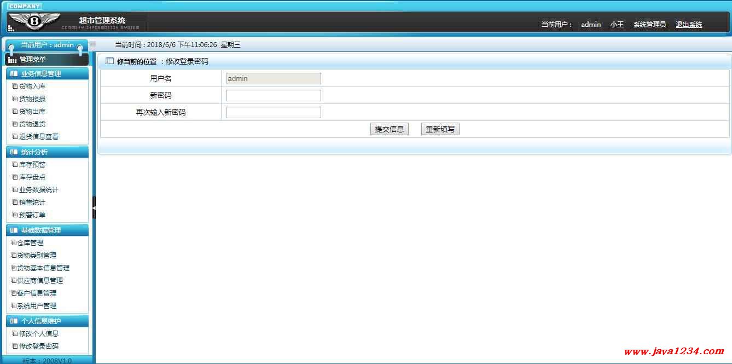Screen dimensions: 732x364
Task: Focus the 新密码 input field
Action: [274, 96]
